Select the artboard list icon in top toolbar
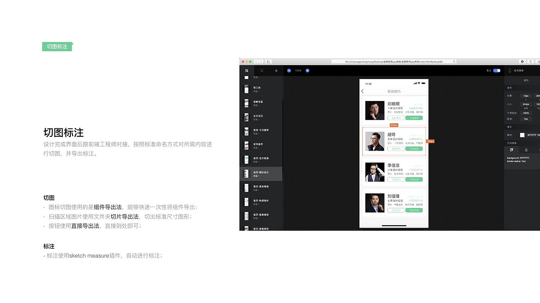Viewport: 540px width, 303px height. pyautogui.click(x=246, y=71)
